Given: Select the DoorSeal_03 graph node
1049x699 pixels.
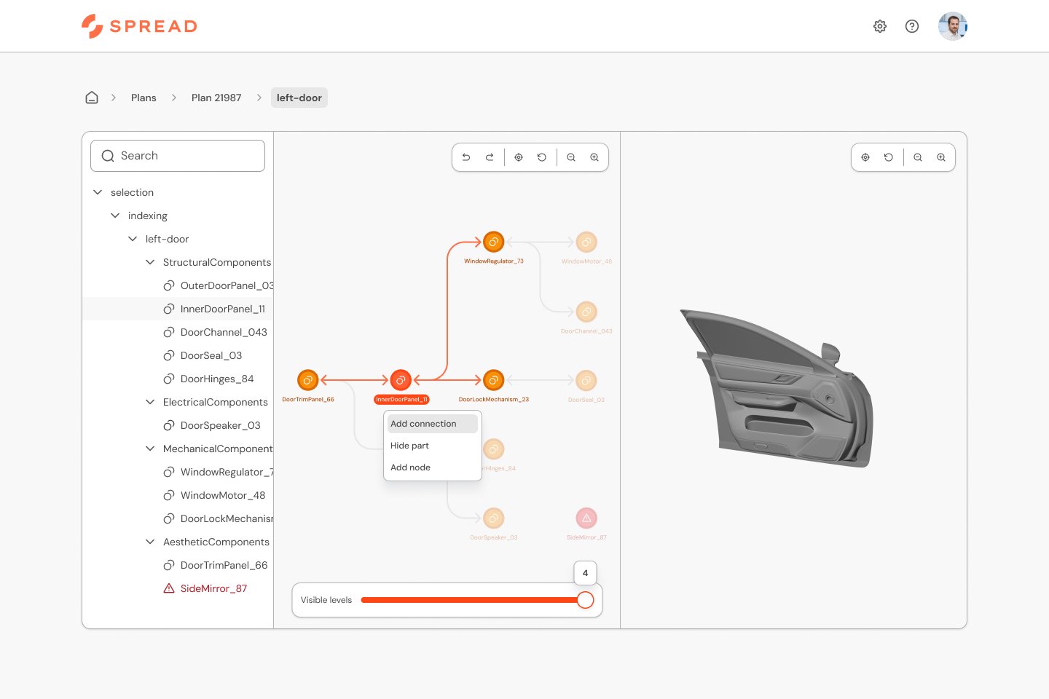Looking at the screenshot, I should (586, 380).
